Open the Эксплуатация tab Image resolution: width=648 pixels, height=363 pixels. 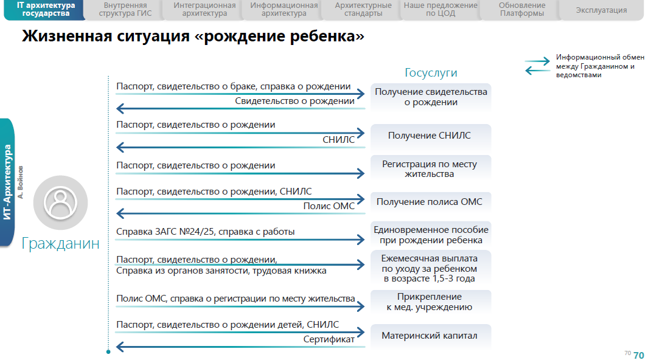601,10
